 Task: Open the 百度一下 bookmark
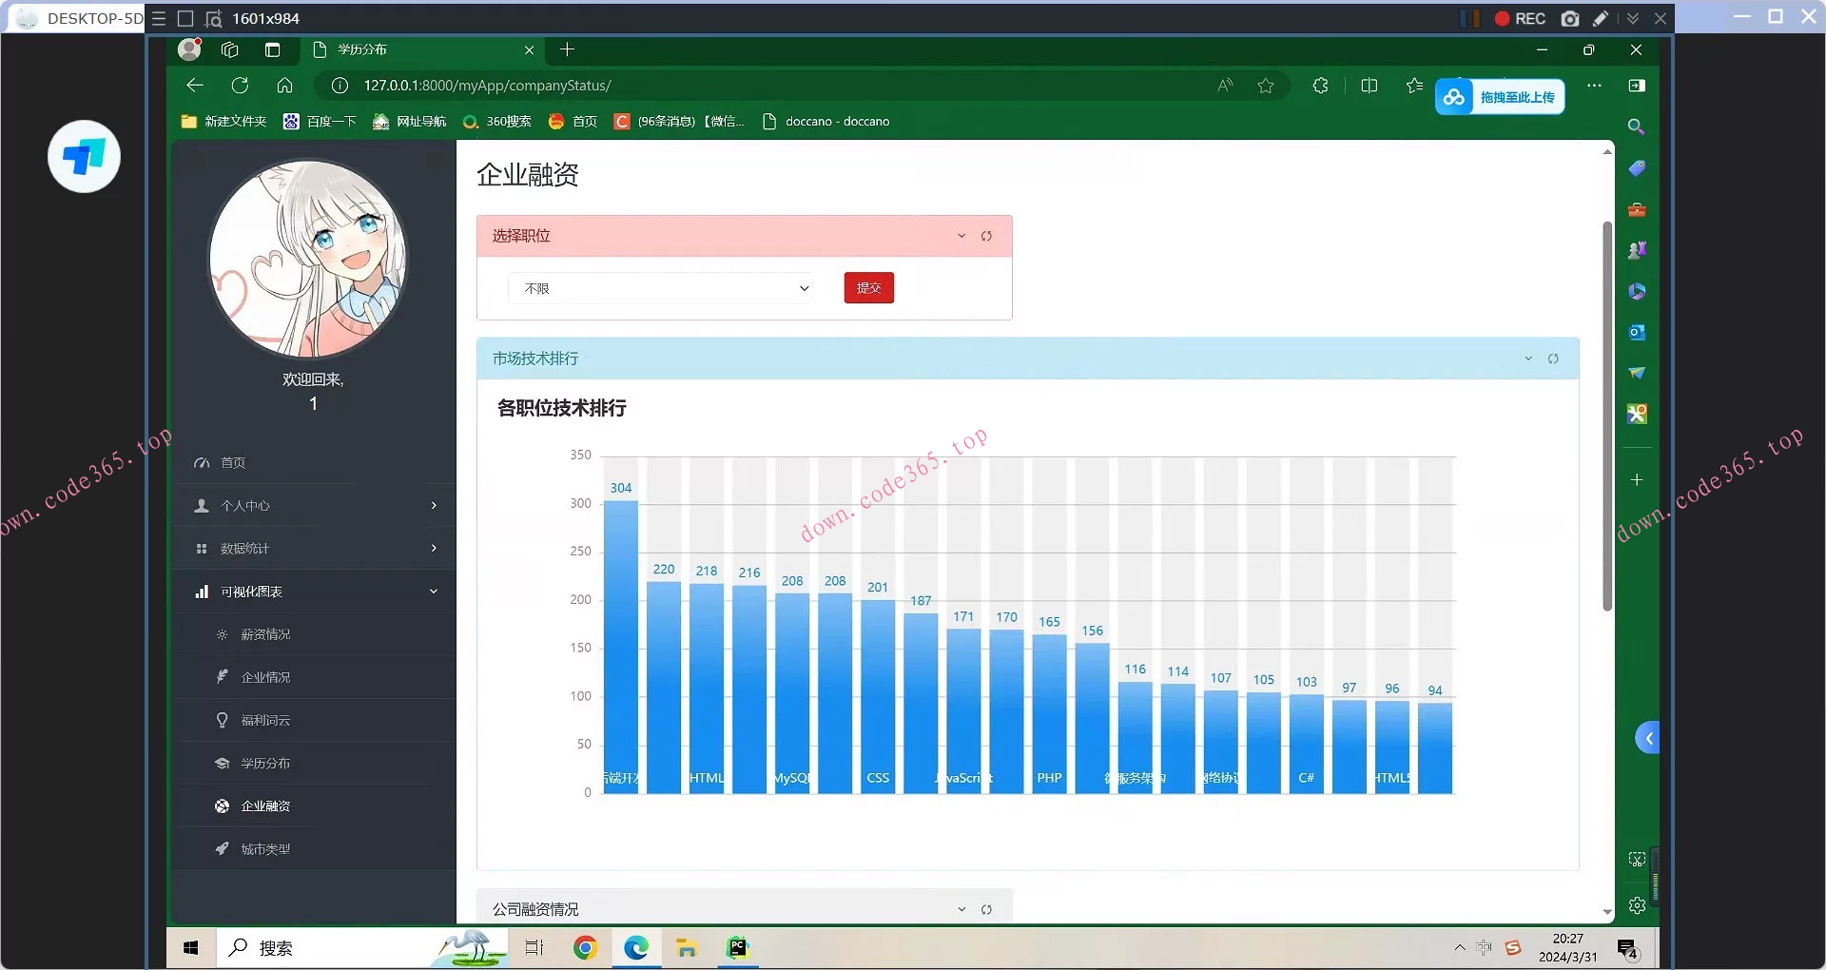[x=321, y=122]
